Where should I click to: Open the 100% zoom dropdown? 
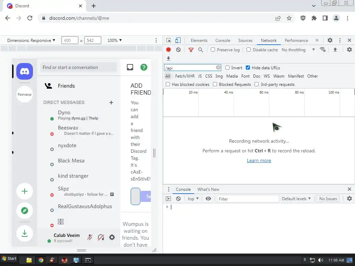[x=114, y=41]
